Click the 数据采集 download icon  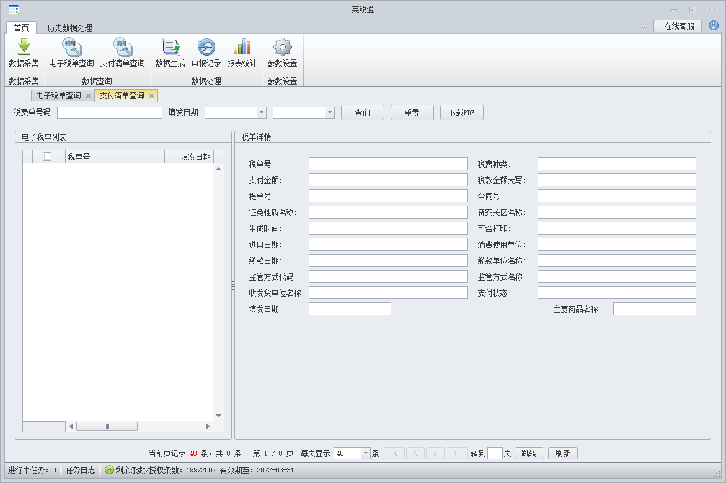pos(24,48)
